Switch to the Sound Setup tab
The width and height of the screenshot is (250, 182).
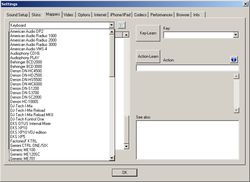tap(17, 15)
